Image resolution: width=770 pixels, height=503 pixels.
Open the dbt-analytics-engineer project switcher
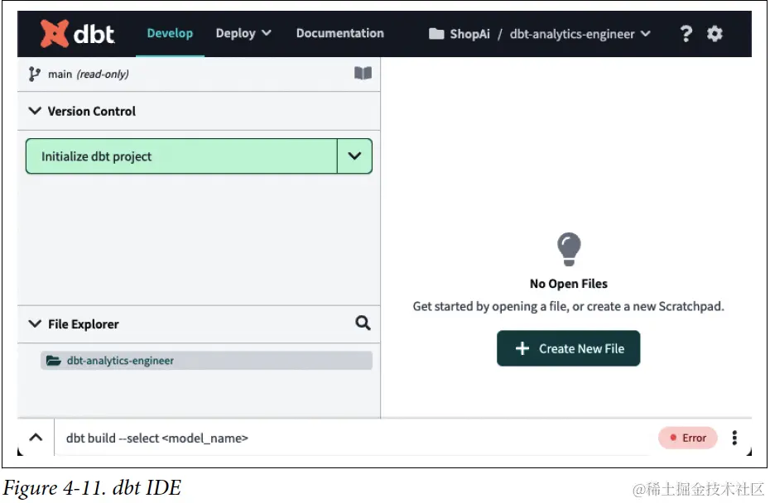[580, 34]
